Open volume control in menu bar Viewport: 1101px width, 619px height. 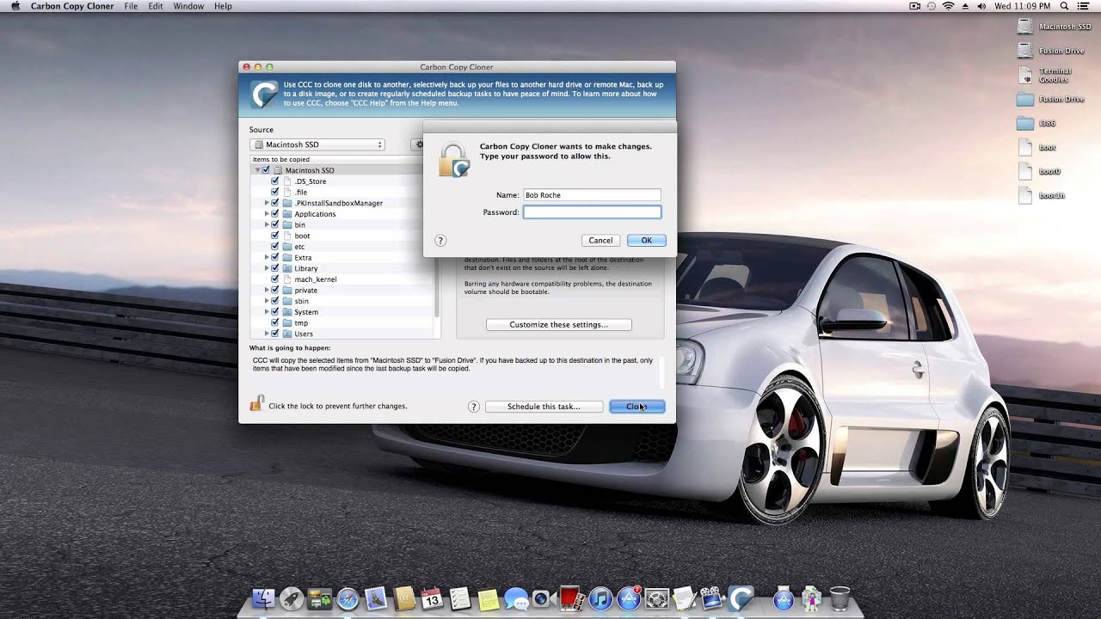tap(981, 6)
